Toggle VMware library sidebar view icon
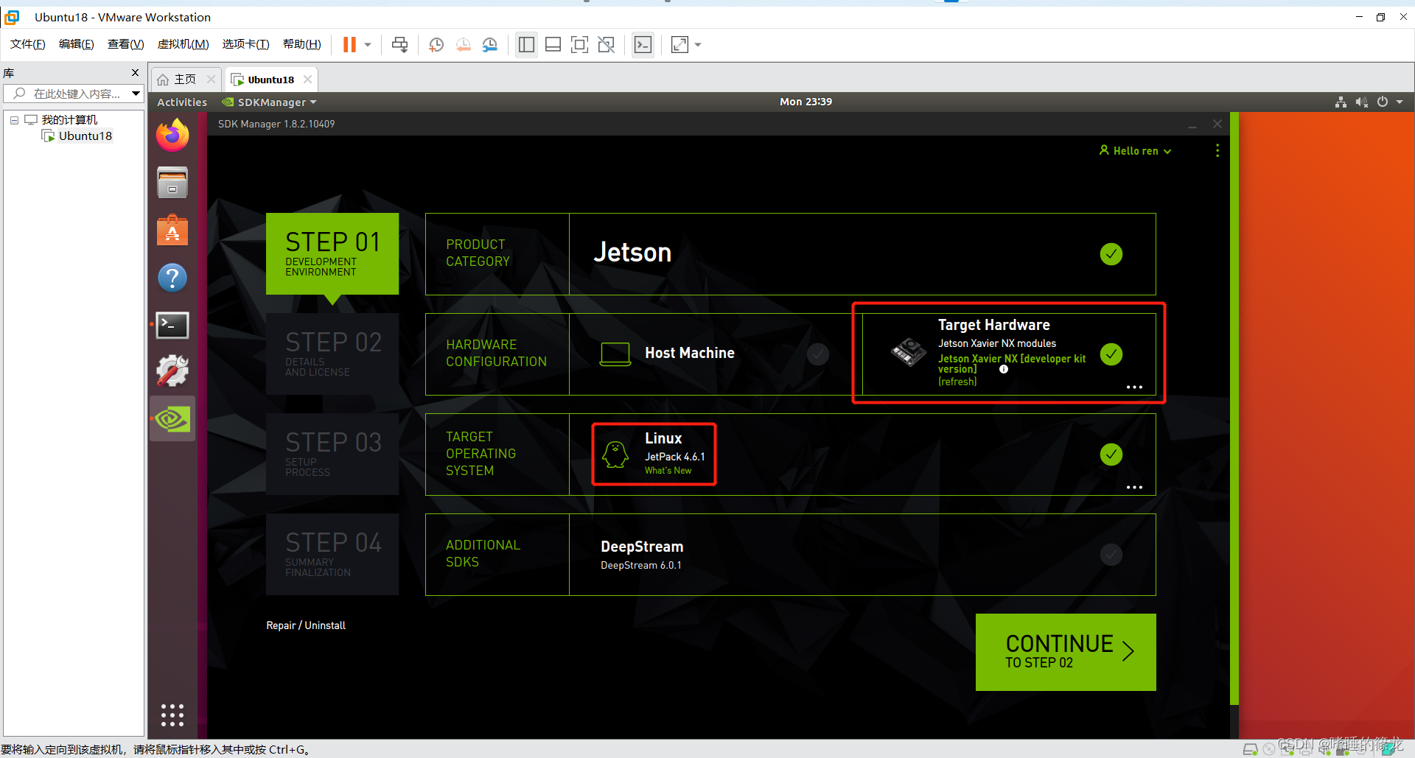The height and width of the screenshot is (758, 1415). pyautogui.click(x=526, y=45)
